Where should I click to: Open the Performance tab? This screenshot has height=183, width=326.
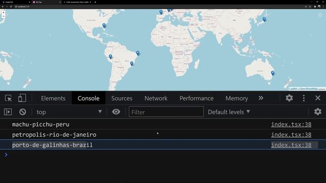197,98
